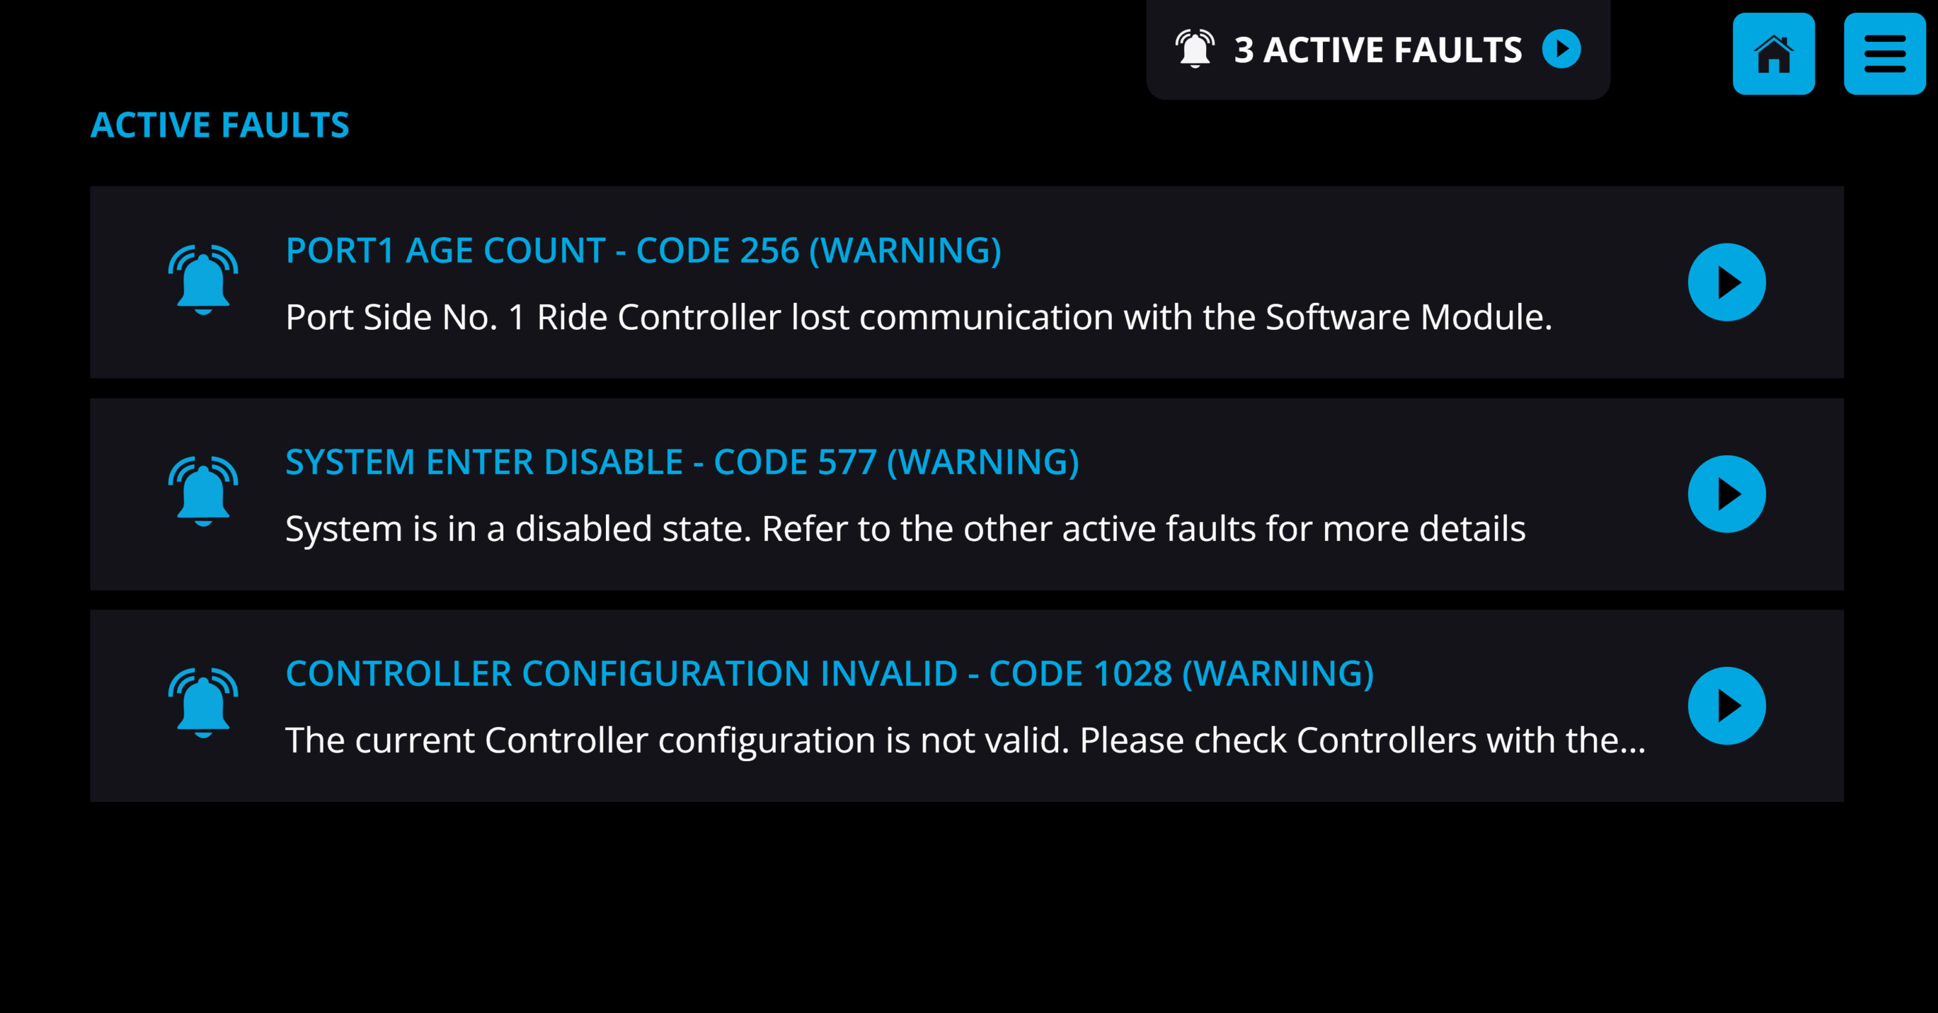Image resolution: width=1938 pixels, height=1013 pixels.
Task: Expand Controller Configuration Invalid details arrow
Action: point(1726,706)
